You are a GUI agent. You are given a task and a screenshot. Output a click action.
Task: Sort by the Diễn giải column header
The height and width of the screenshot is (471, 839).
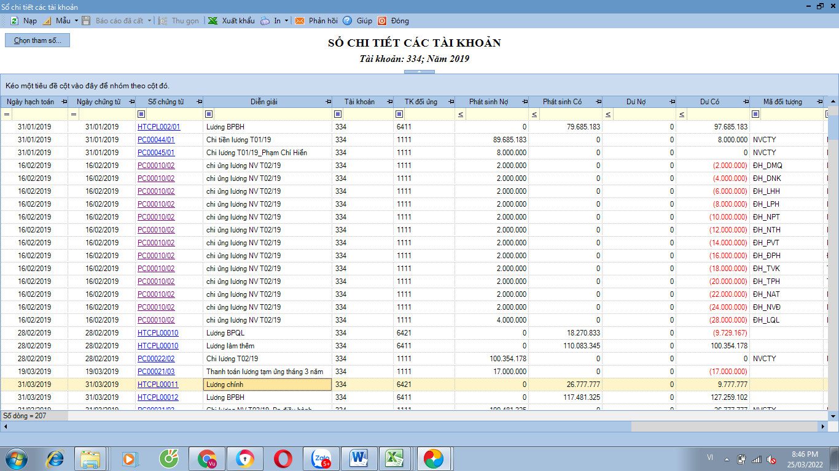click(x=263, y=102)
